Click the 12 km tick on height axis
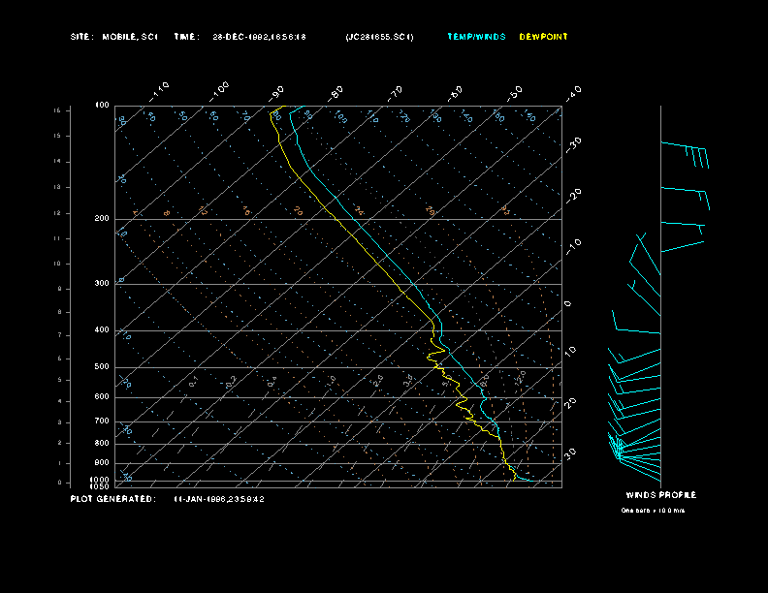The image size is (768, 593). click(x=58, y=213)
